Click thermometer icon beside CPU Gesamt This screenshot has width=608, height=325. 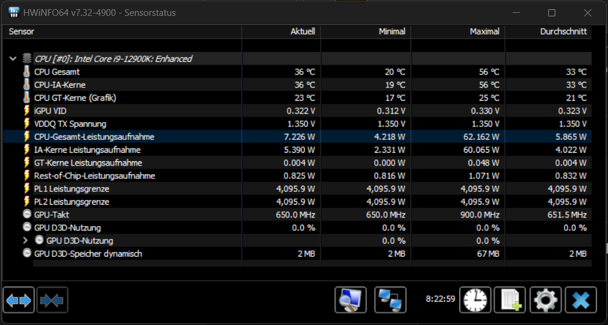27,71
